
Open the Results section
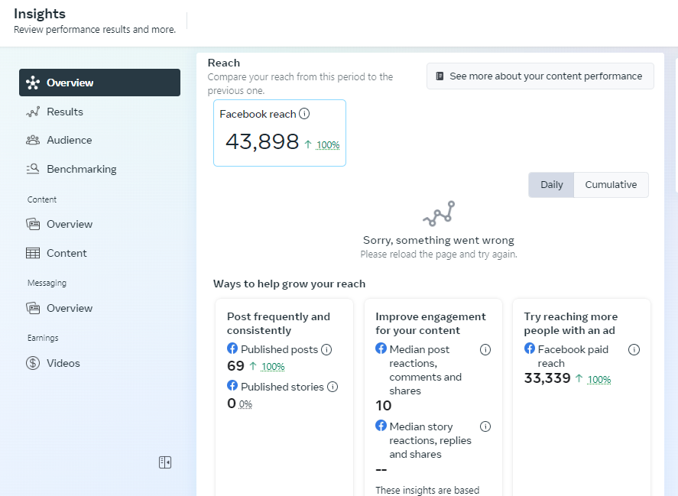coord(64,112)
